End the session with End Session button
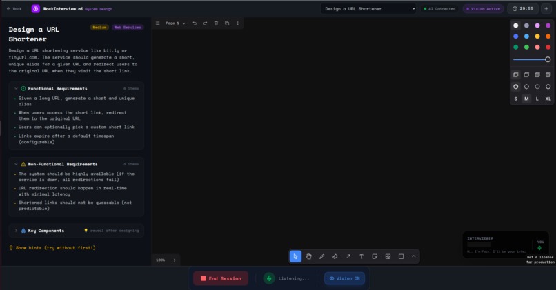 click(x=221, y=278)
